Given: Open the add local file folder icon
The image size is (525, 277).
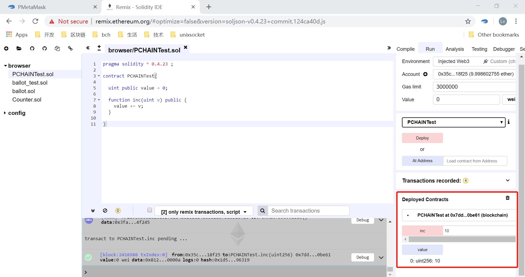Looking at the screenshot, I should (19, 49).
